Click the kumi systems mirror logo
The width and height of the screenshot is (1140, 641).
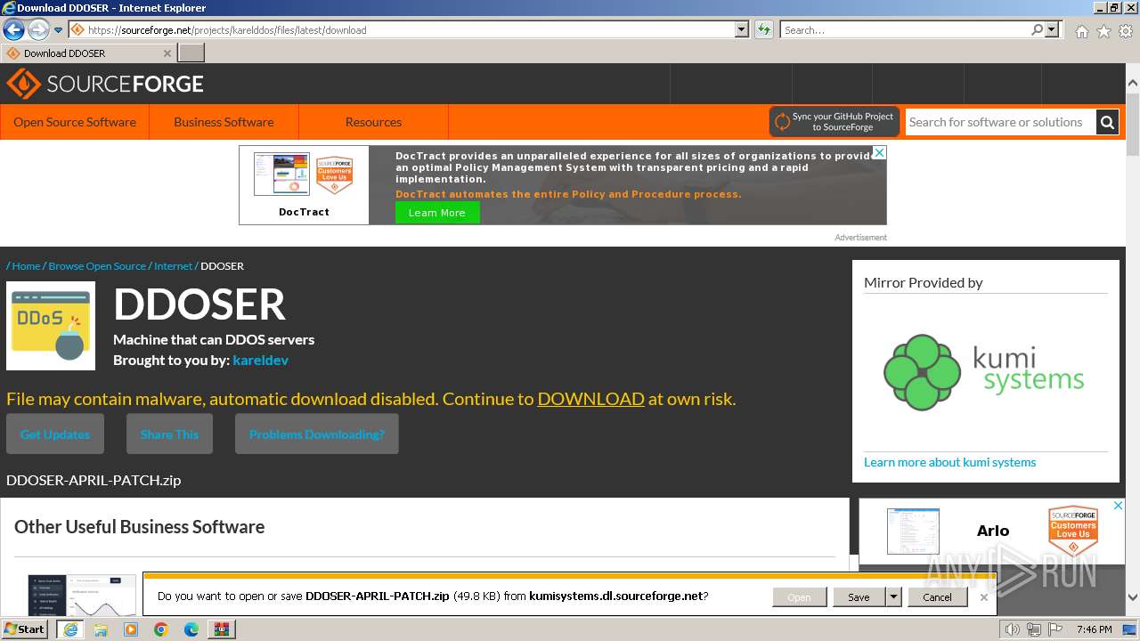pos(984,372)
